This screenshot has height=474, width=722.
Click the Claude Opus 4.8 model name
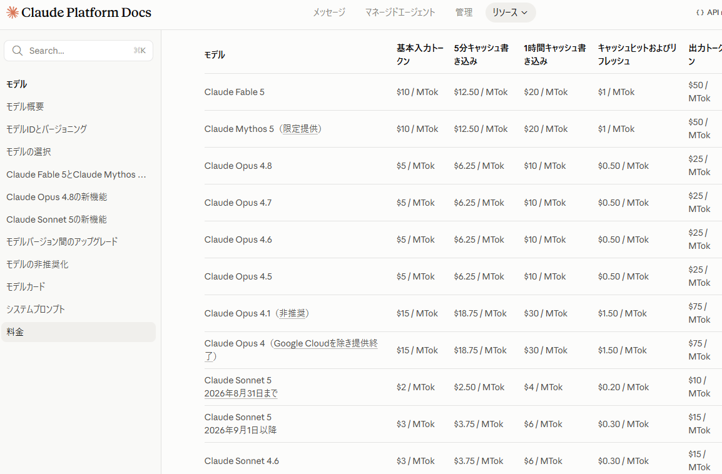coord(238,166)
